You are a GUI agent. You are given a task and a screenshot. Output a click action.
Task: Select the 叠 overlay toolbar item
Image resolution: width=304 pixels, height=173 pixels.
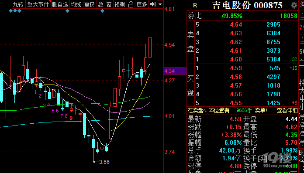pos(100,4)
